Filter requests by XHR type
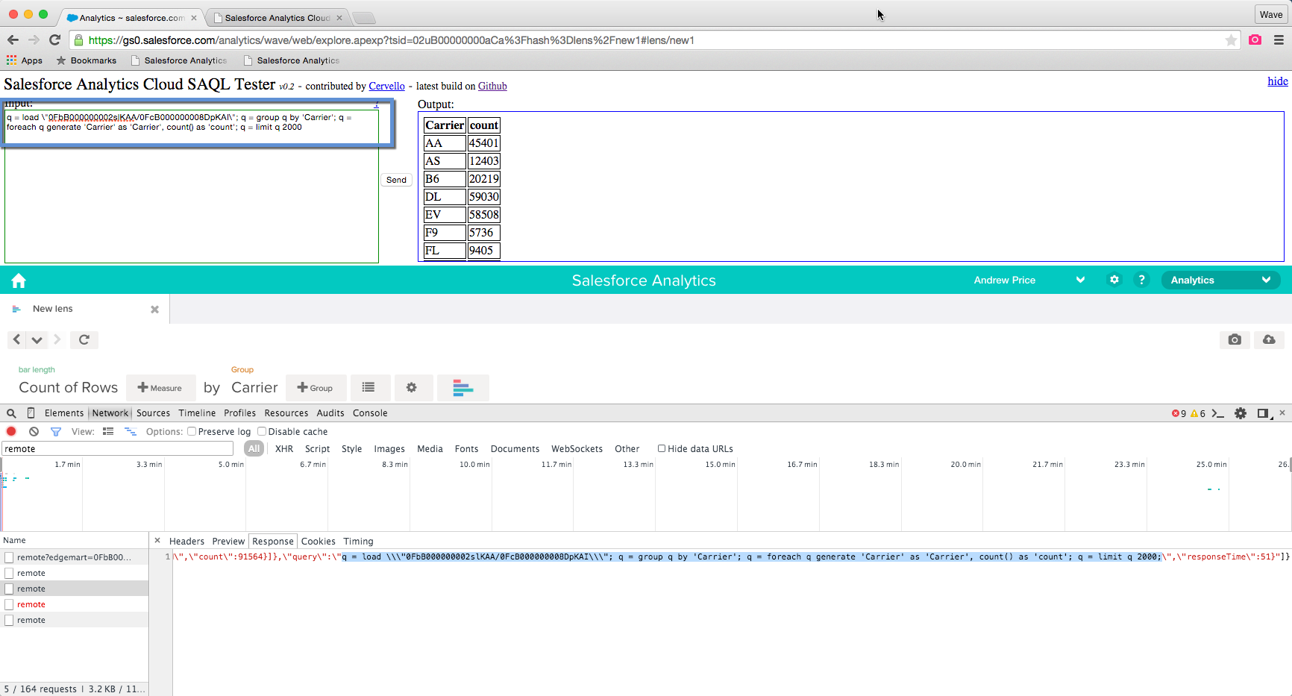 (x=284, y=449)
